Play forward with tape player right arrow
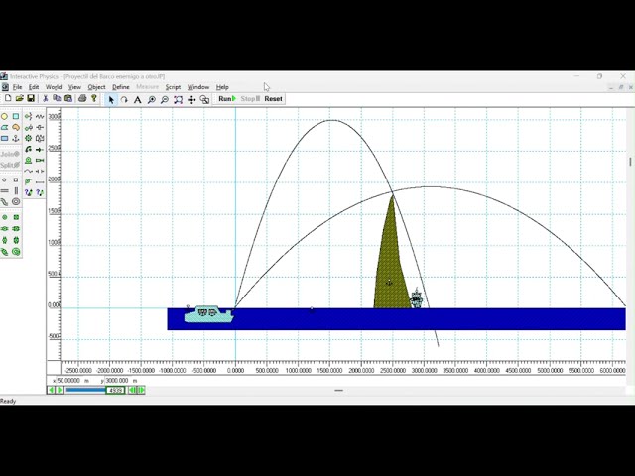 [60, 390]
